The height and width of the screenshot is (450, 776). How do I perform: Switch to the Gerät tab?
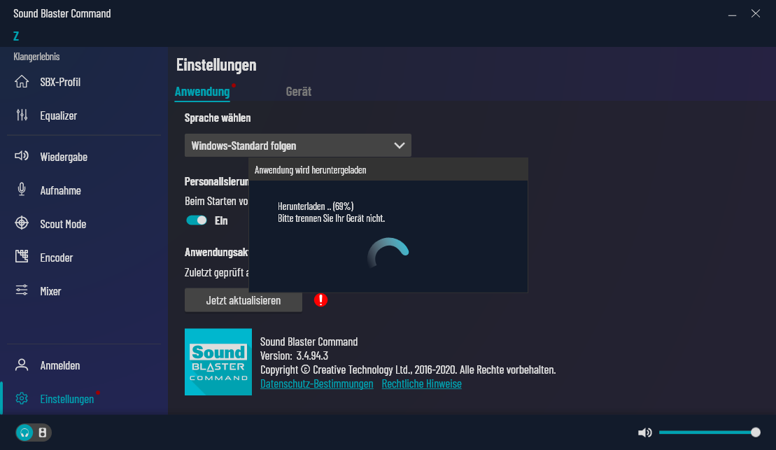pyautogui.click(x=298, y=92)
